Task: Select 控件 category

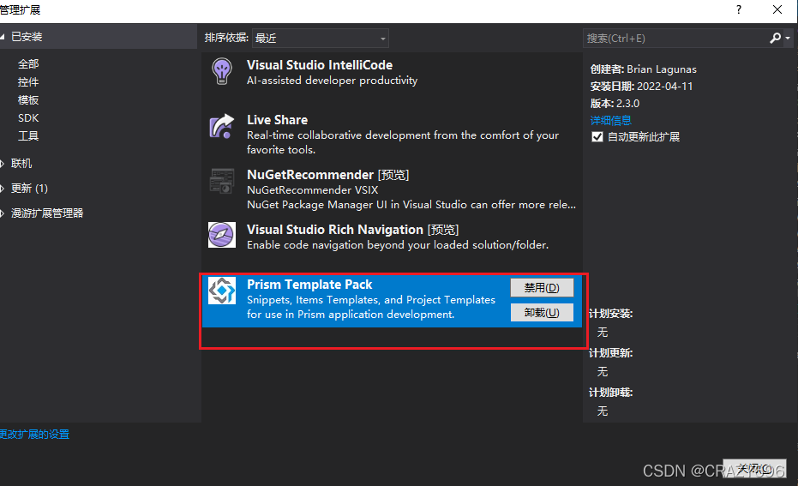Action: 28,82
